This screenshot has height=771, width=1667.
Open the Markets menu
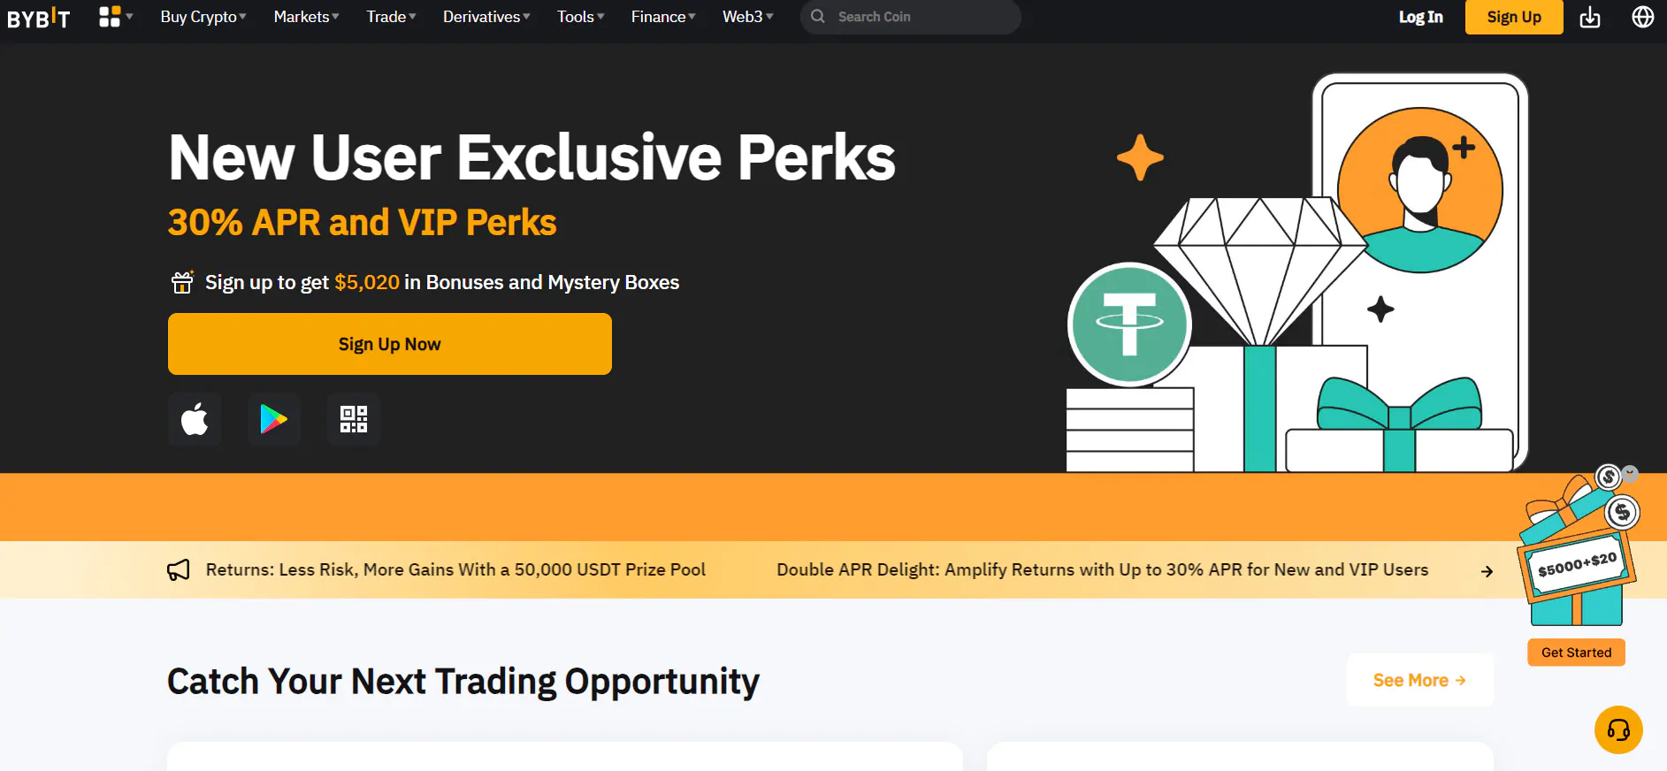pos(306,17)
